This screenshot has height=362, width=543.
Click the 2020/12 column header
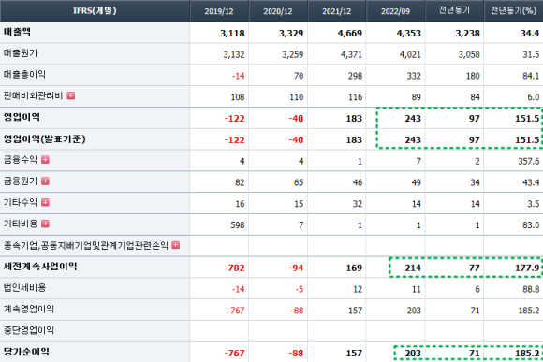click(x=278, y=11)
